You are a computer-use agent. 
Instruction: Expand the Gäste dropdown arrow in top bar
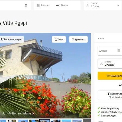118,5
